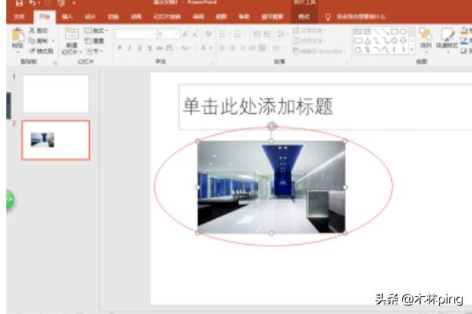Click the Tell Me search box
472x314 pixels.
point(360,16)
